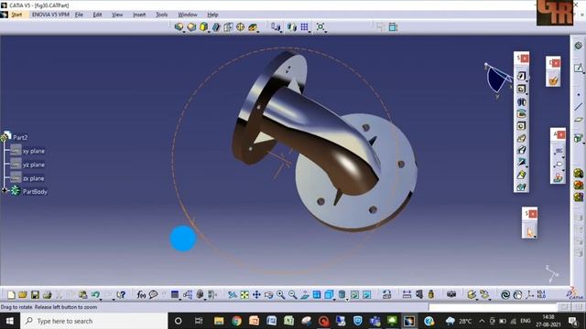The image size is (586, 329).
Task: Click the Undo arrow icon
Action: [x=95, y=295]
